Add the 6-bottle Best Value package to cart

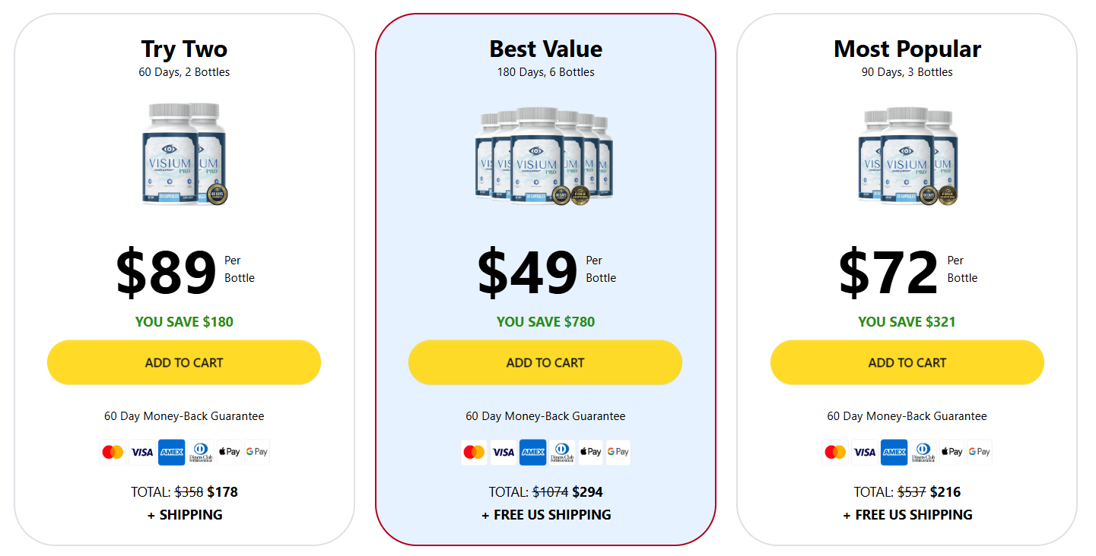(545, 362)
